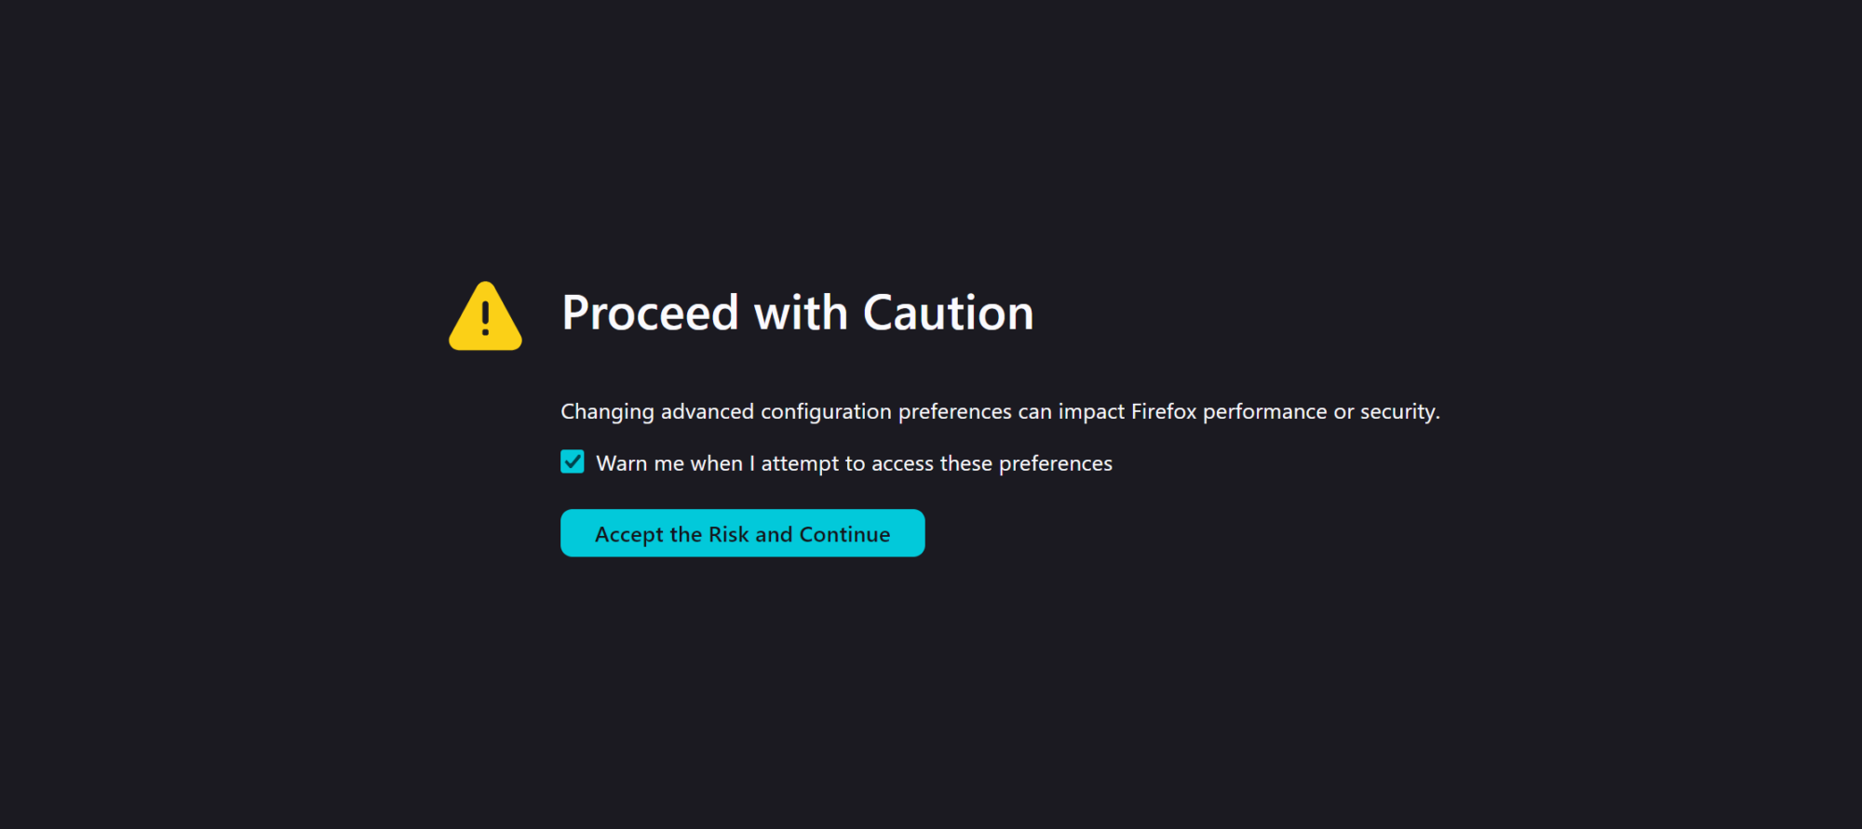Uncheck 'Warn me when I attempt to access these preferences'

[x=572, y=461]
